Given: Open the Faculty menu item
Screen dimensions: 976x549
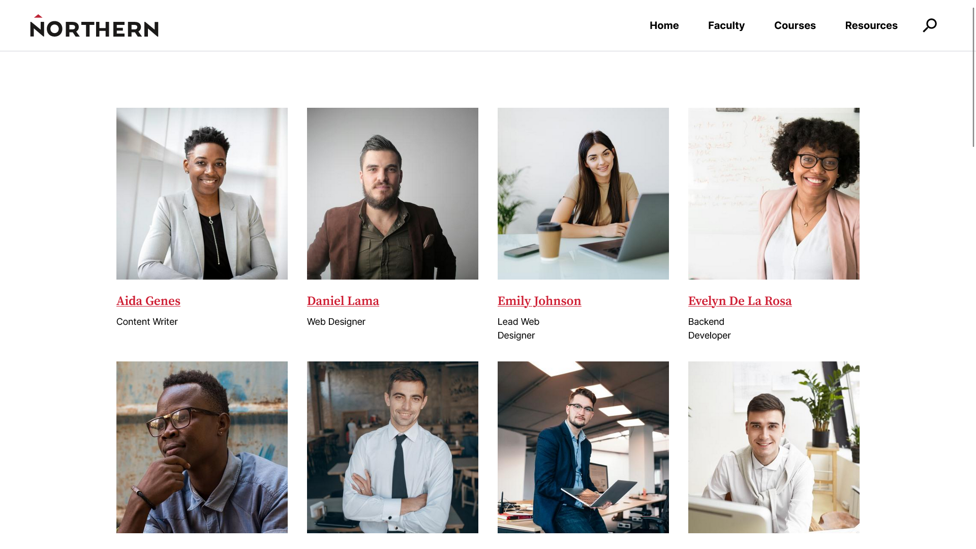Looking at the screenshot, I should (x=726, y=25).
